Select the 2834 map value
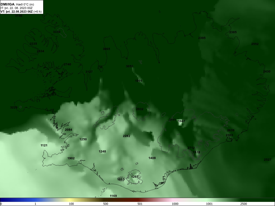 [40, 51]
